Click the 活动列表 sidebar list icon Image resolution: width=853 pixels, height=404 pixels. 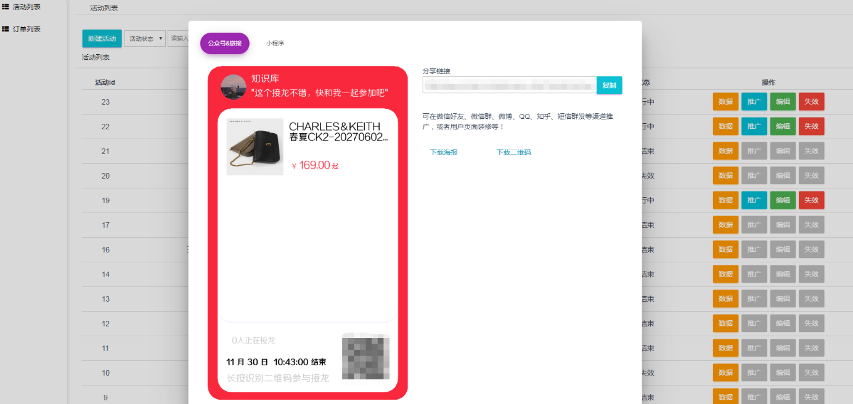[x=6, y=7]
